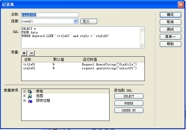The height and width of the screenshot is (130, 186).
Task: Add ORDER BY clause to SQL
Action: coord(129,110)
